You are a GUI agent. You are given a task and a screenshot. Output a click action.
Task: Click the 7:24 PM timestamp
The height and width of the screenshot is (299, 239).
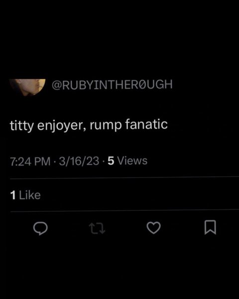point(30,161)
